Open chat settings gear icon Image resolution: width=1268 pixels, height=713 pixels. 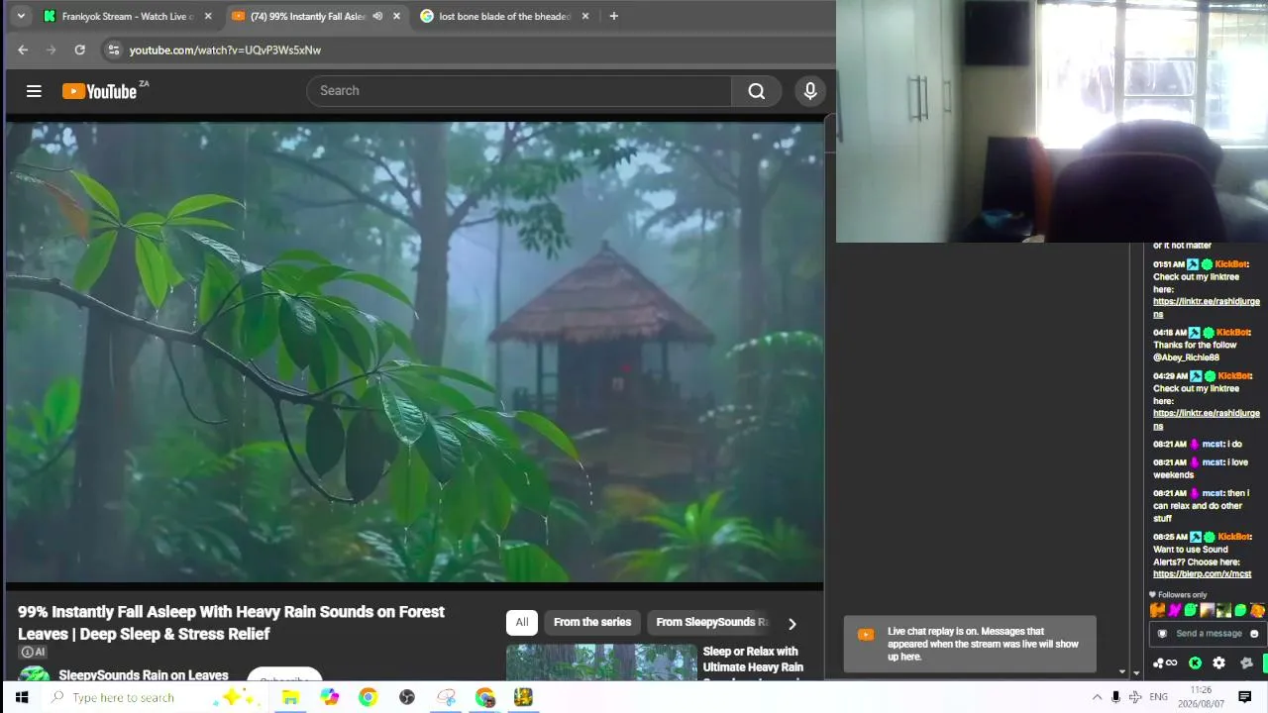point(1218,662)
